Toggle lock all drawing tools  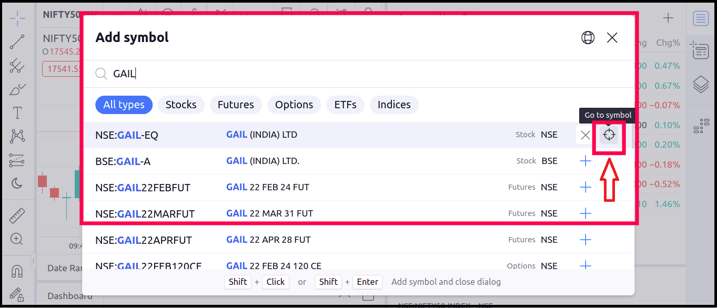(x=17, y=294)
